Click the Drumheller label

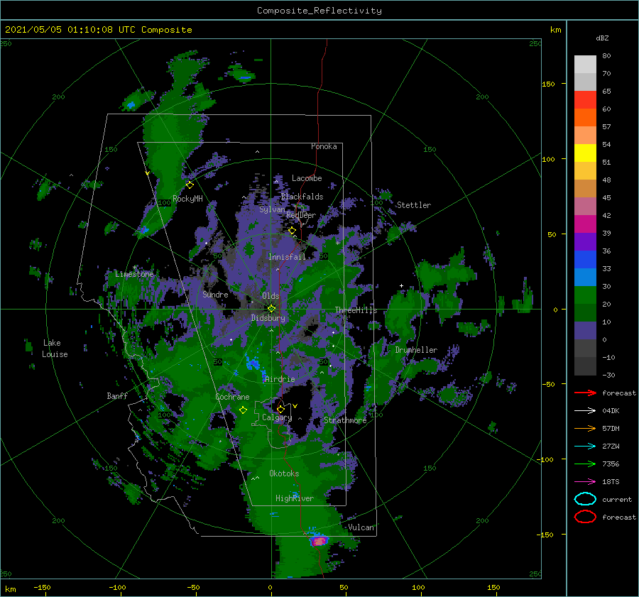click(416, 350)
